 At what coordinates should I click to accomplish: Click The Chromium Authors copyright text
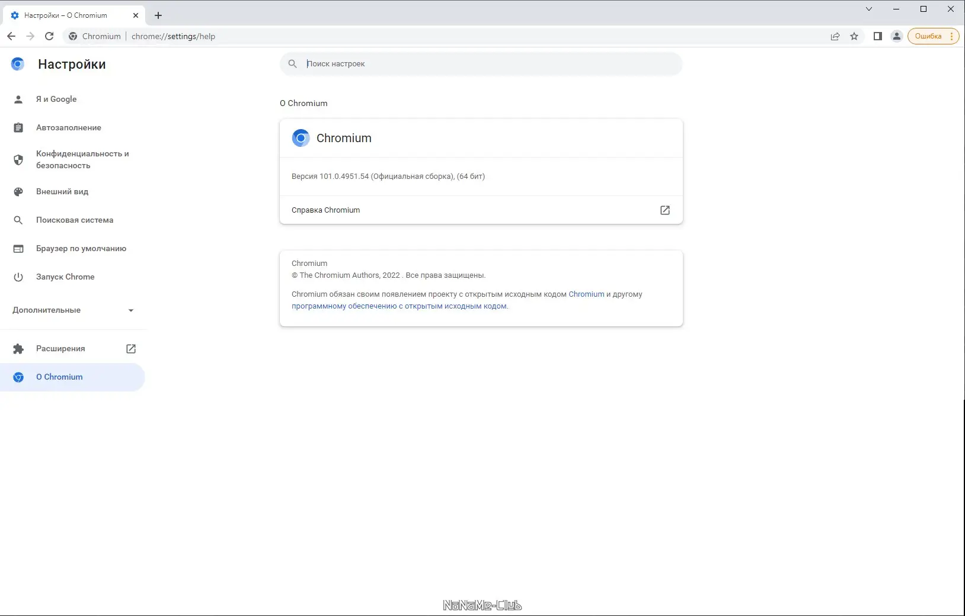(x=388, y=275)
